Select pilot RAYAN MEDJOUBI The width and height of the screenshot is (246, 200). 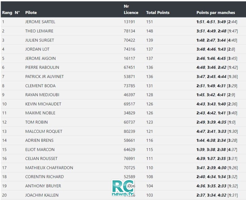(x=42, y=95)
